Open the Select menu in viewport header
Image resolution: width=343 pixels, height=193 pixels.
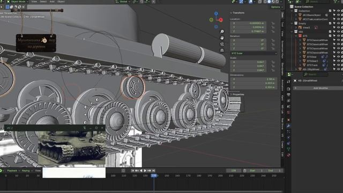click(43, 2)
